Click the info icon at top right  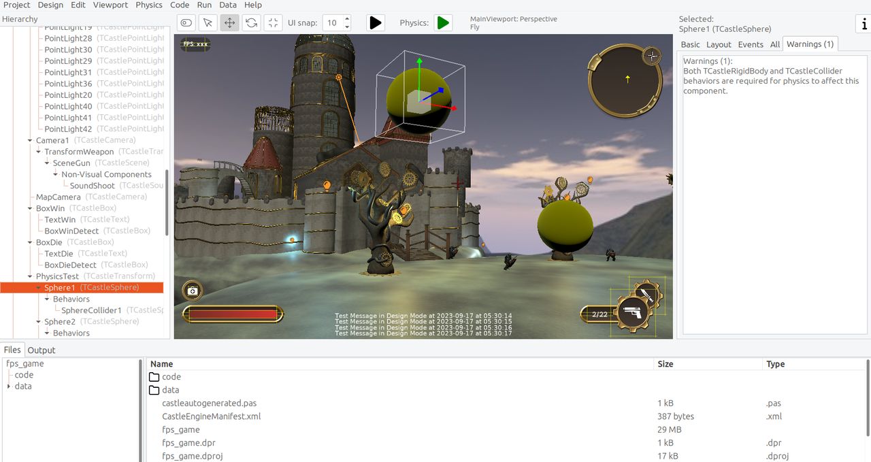[x=862, y=24]
